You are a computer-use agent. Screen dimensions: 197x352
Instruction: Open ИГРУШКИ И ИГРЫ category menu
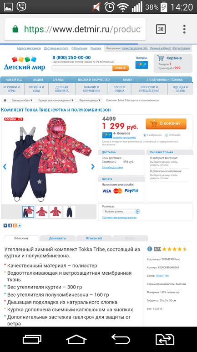coord(12,89)
